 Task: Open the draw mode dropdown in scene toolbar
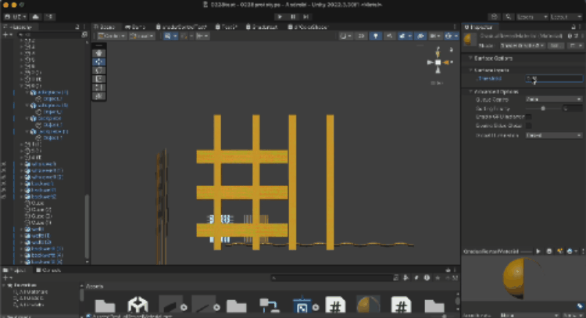345,36
